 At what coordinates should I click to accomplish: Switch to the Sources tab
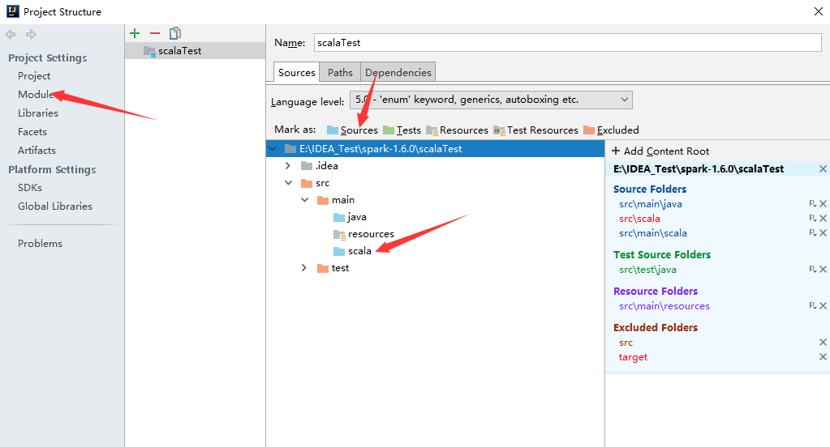[296, 72]
